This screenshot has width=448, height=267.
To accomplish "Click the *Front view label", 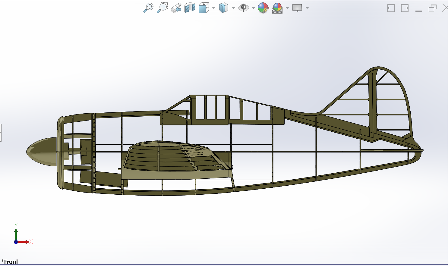I will tap(10, 262).
